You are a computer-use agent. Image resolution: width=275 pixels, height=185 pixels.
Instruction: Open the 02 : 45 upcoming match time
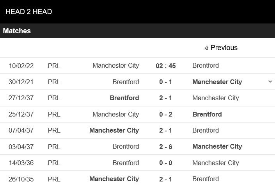[x=166, y=66]
